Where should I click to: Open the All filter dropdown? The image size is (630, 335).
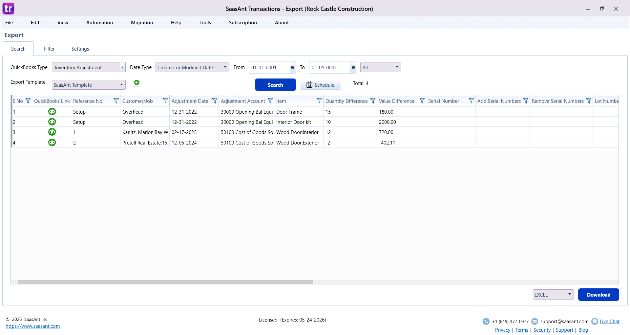click(381, 67)
